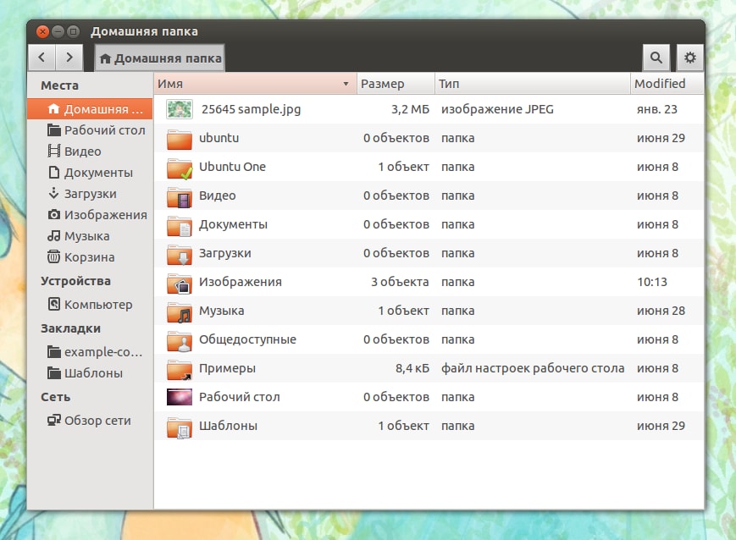Click the Рабочий стол thumbnail in file list

point(180,397)
